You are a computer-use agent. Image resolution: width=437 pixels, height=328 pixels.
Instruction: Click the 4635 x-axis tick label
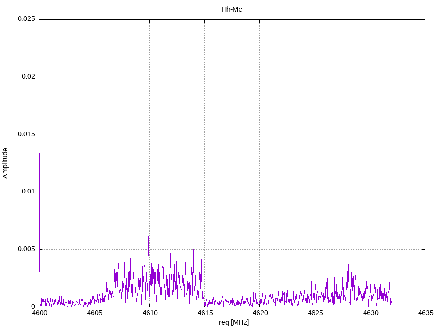click(x=425, y=313)
